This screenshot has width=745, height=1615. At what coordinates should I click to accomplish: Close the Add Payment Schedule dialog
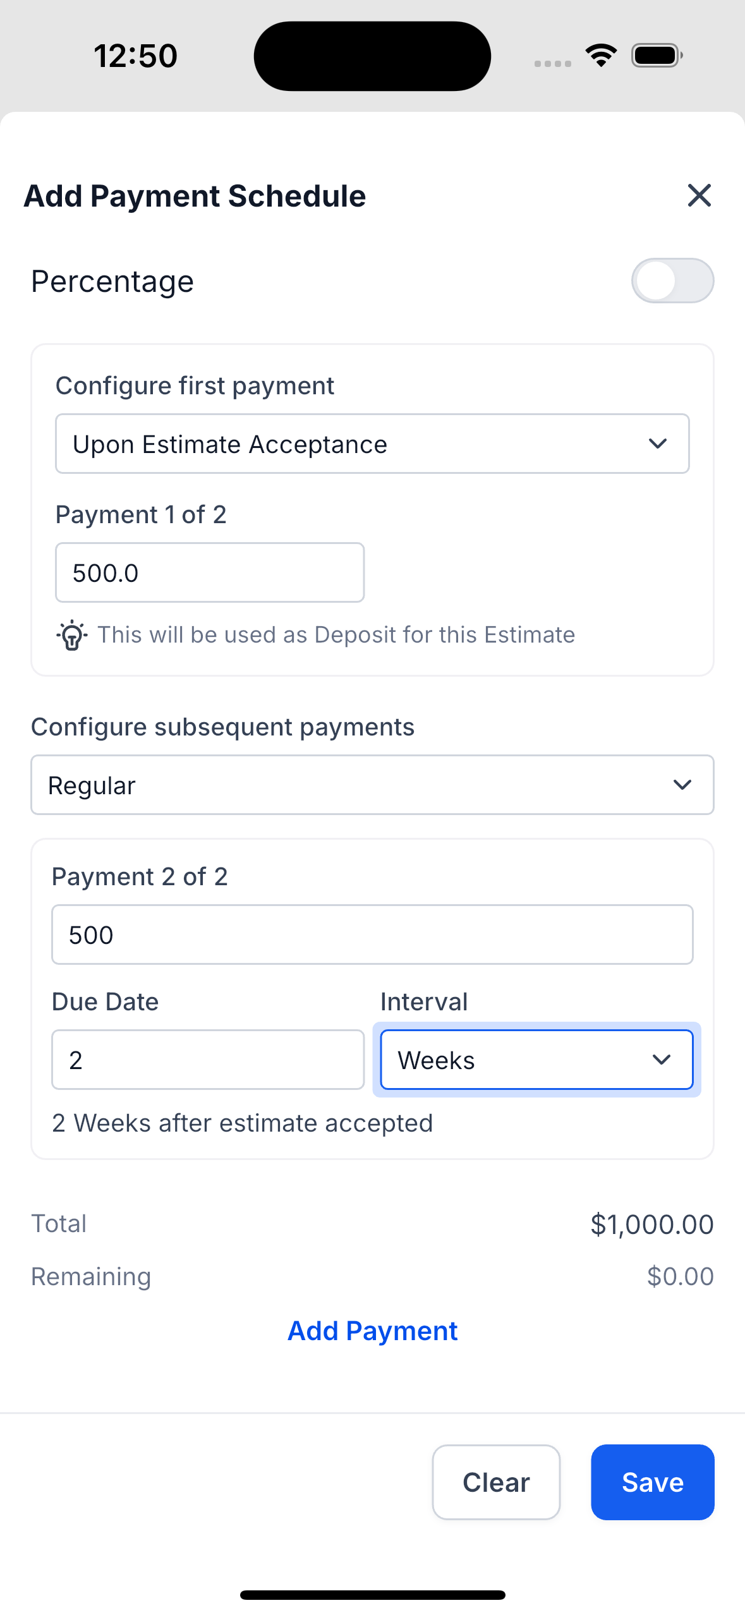[699, 196]
